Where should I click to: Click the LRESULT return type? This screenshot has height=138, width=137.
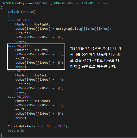tap(7, 3)
